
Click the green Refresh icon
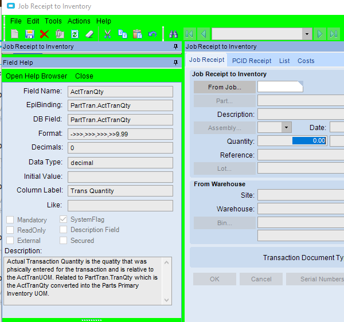pyautogui.click(x=74, y=34)
